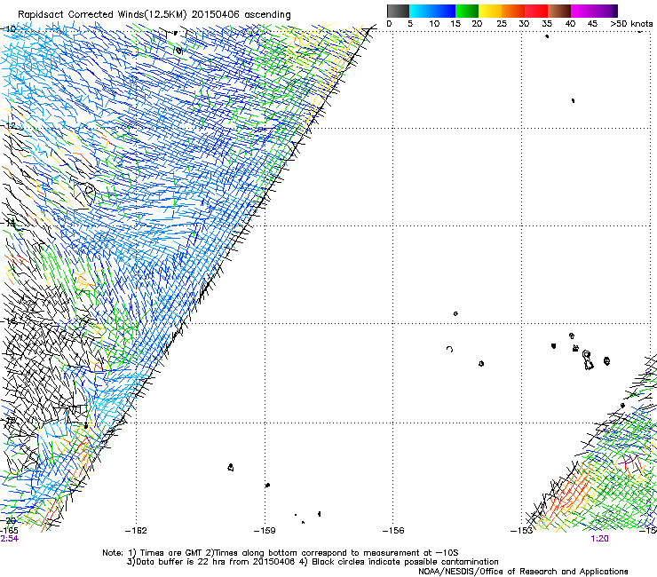Click the '-156' longitude label
This screenshot has height=577, width=657.
393,531
